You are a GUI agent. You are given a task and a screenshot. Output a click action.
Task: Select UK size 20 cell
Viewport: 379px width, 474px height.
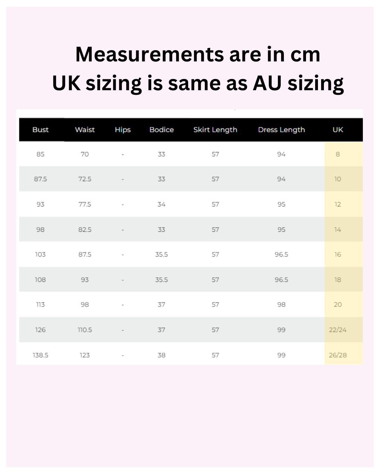coord(338,305)
